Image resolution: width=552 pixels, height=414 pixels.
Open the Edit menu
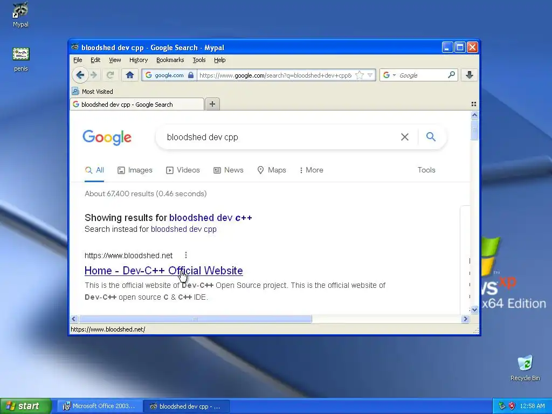point(95,60)
